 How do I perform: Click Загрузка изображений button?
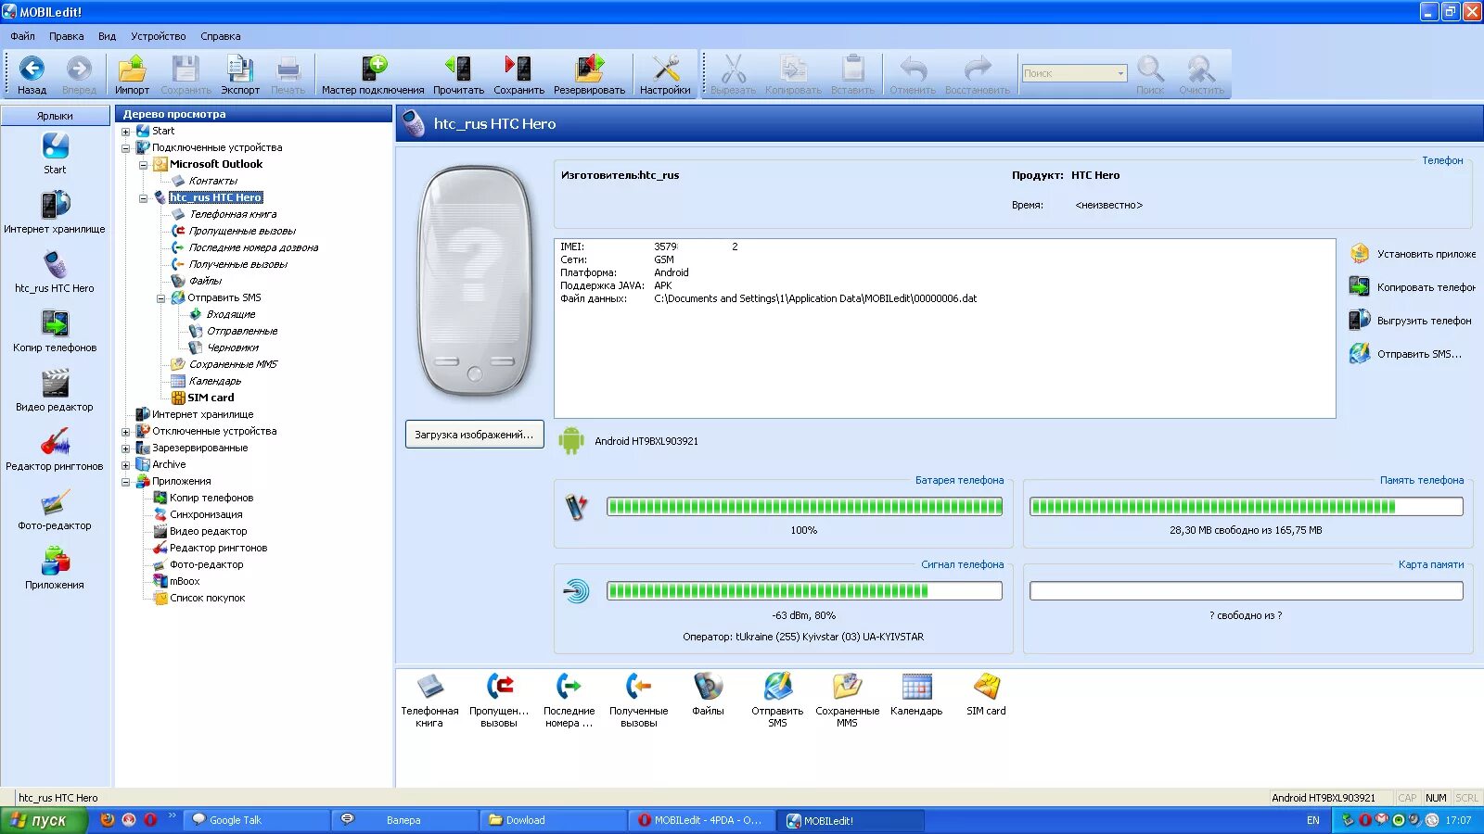coord(474,435)
